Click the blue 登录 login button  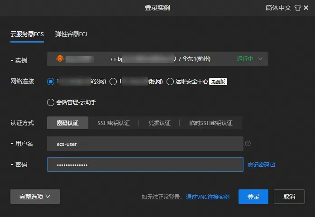pyautogui.click(x=253, y=197)
